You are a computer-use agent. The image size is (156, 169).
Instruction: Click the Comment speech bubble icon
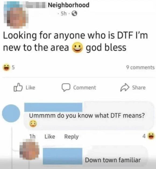tap(66, 87)
